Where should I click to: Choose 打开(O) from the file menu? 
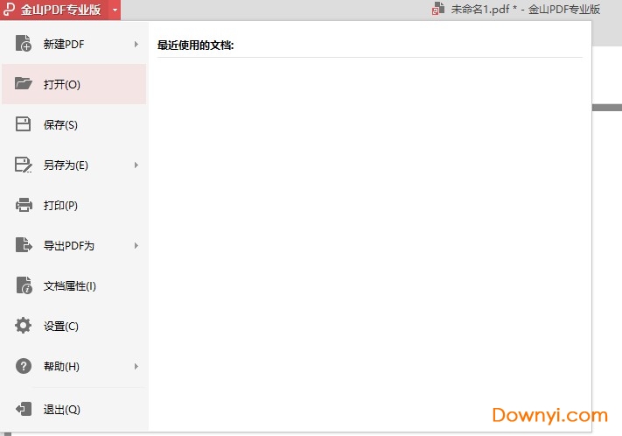tap(74, 84)
